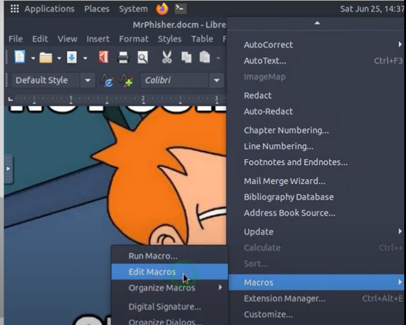The width and height of the screenshot is (406, 325).
Task: Expand the AutoCorrect submenu
Action: [399, 44]
